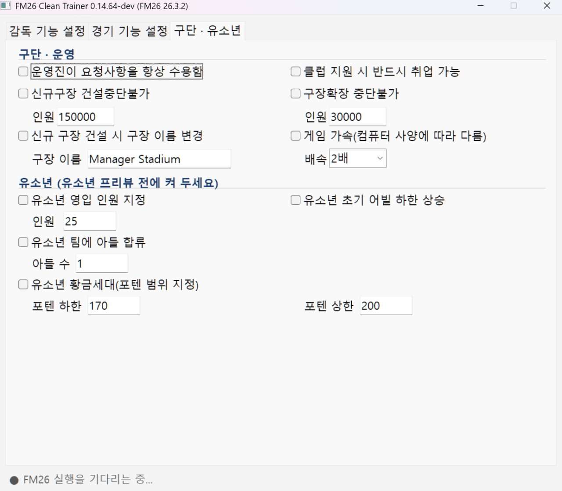Click the 구장 이름 label text
Viewport: 562px width, 491px height.
(57, 159)
